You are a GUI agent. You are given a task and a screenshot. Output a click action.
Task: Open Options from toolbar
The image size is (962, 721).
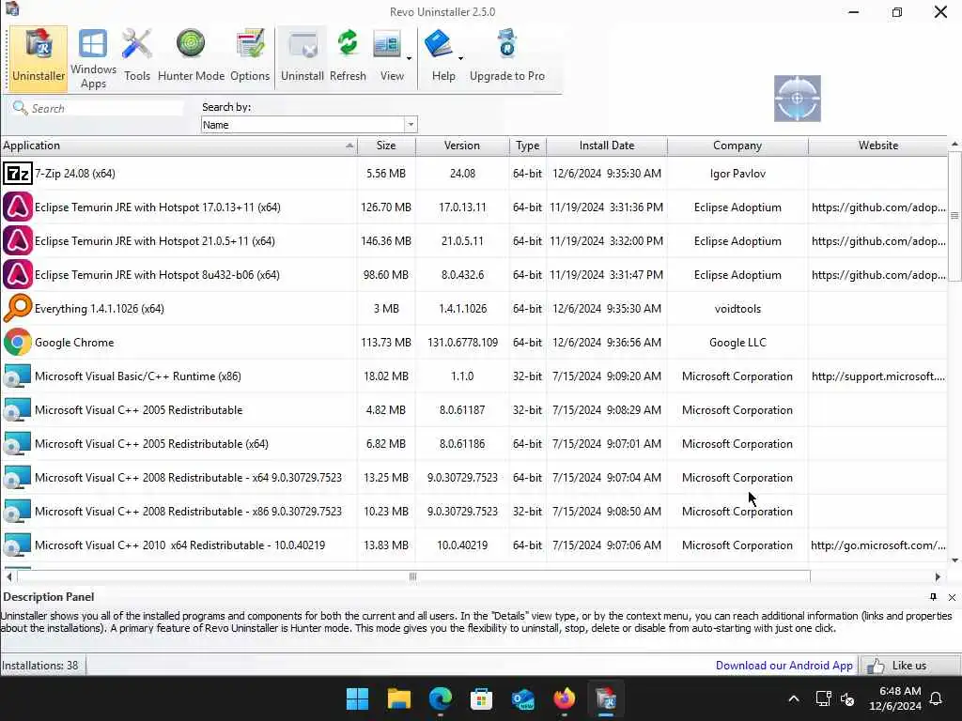click(250, 57)
